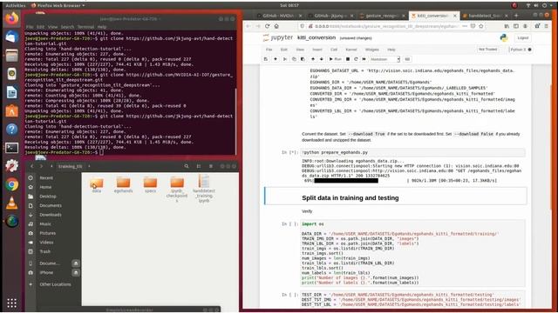Eject the iPhone device
558x313 pixels.
pyautogui.click(x=76, y=272)
